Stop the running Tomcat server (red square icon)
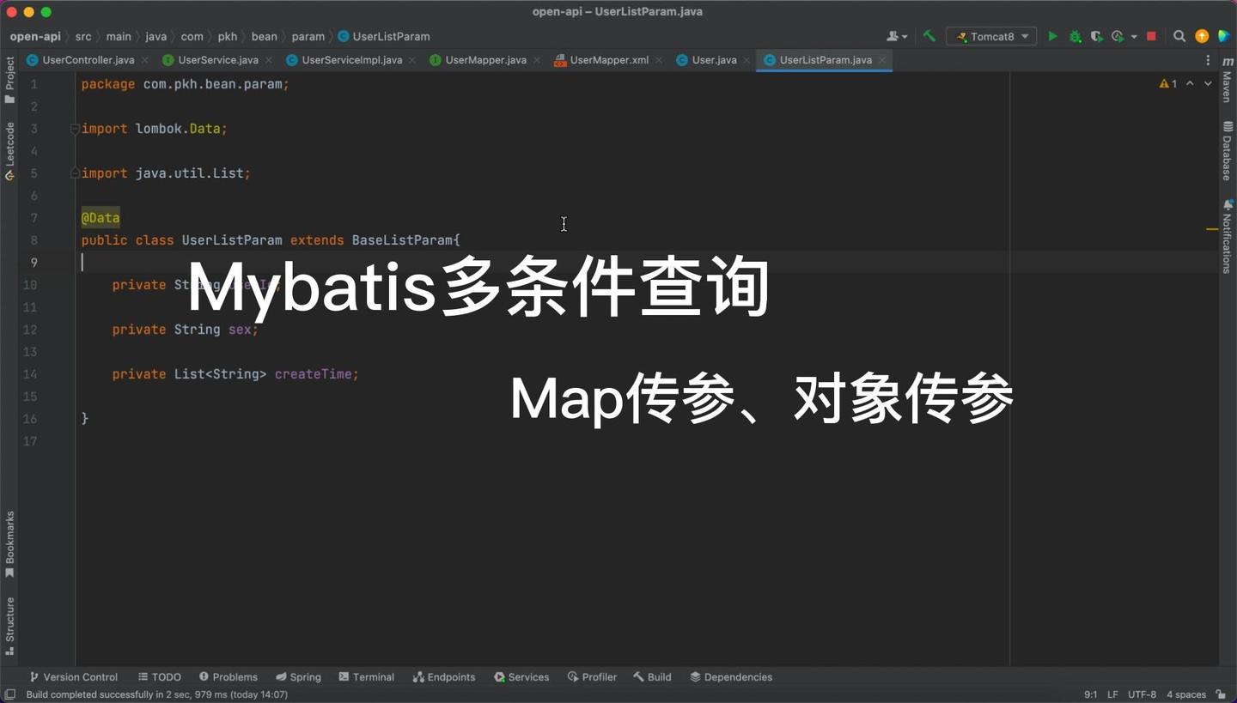 tap(1152, 36)
